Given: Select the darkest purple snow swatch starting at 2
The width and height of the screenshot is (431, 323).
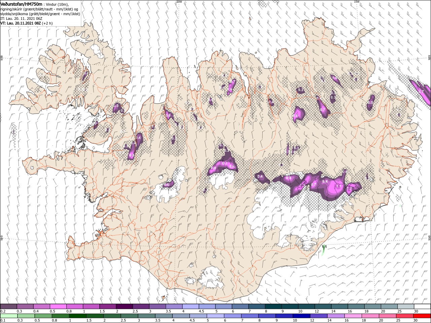Looking at the screenshot, I should pyautogui.click(x=124, y=307).
